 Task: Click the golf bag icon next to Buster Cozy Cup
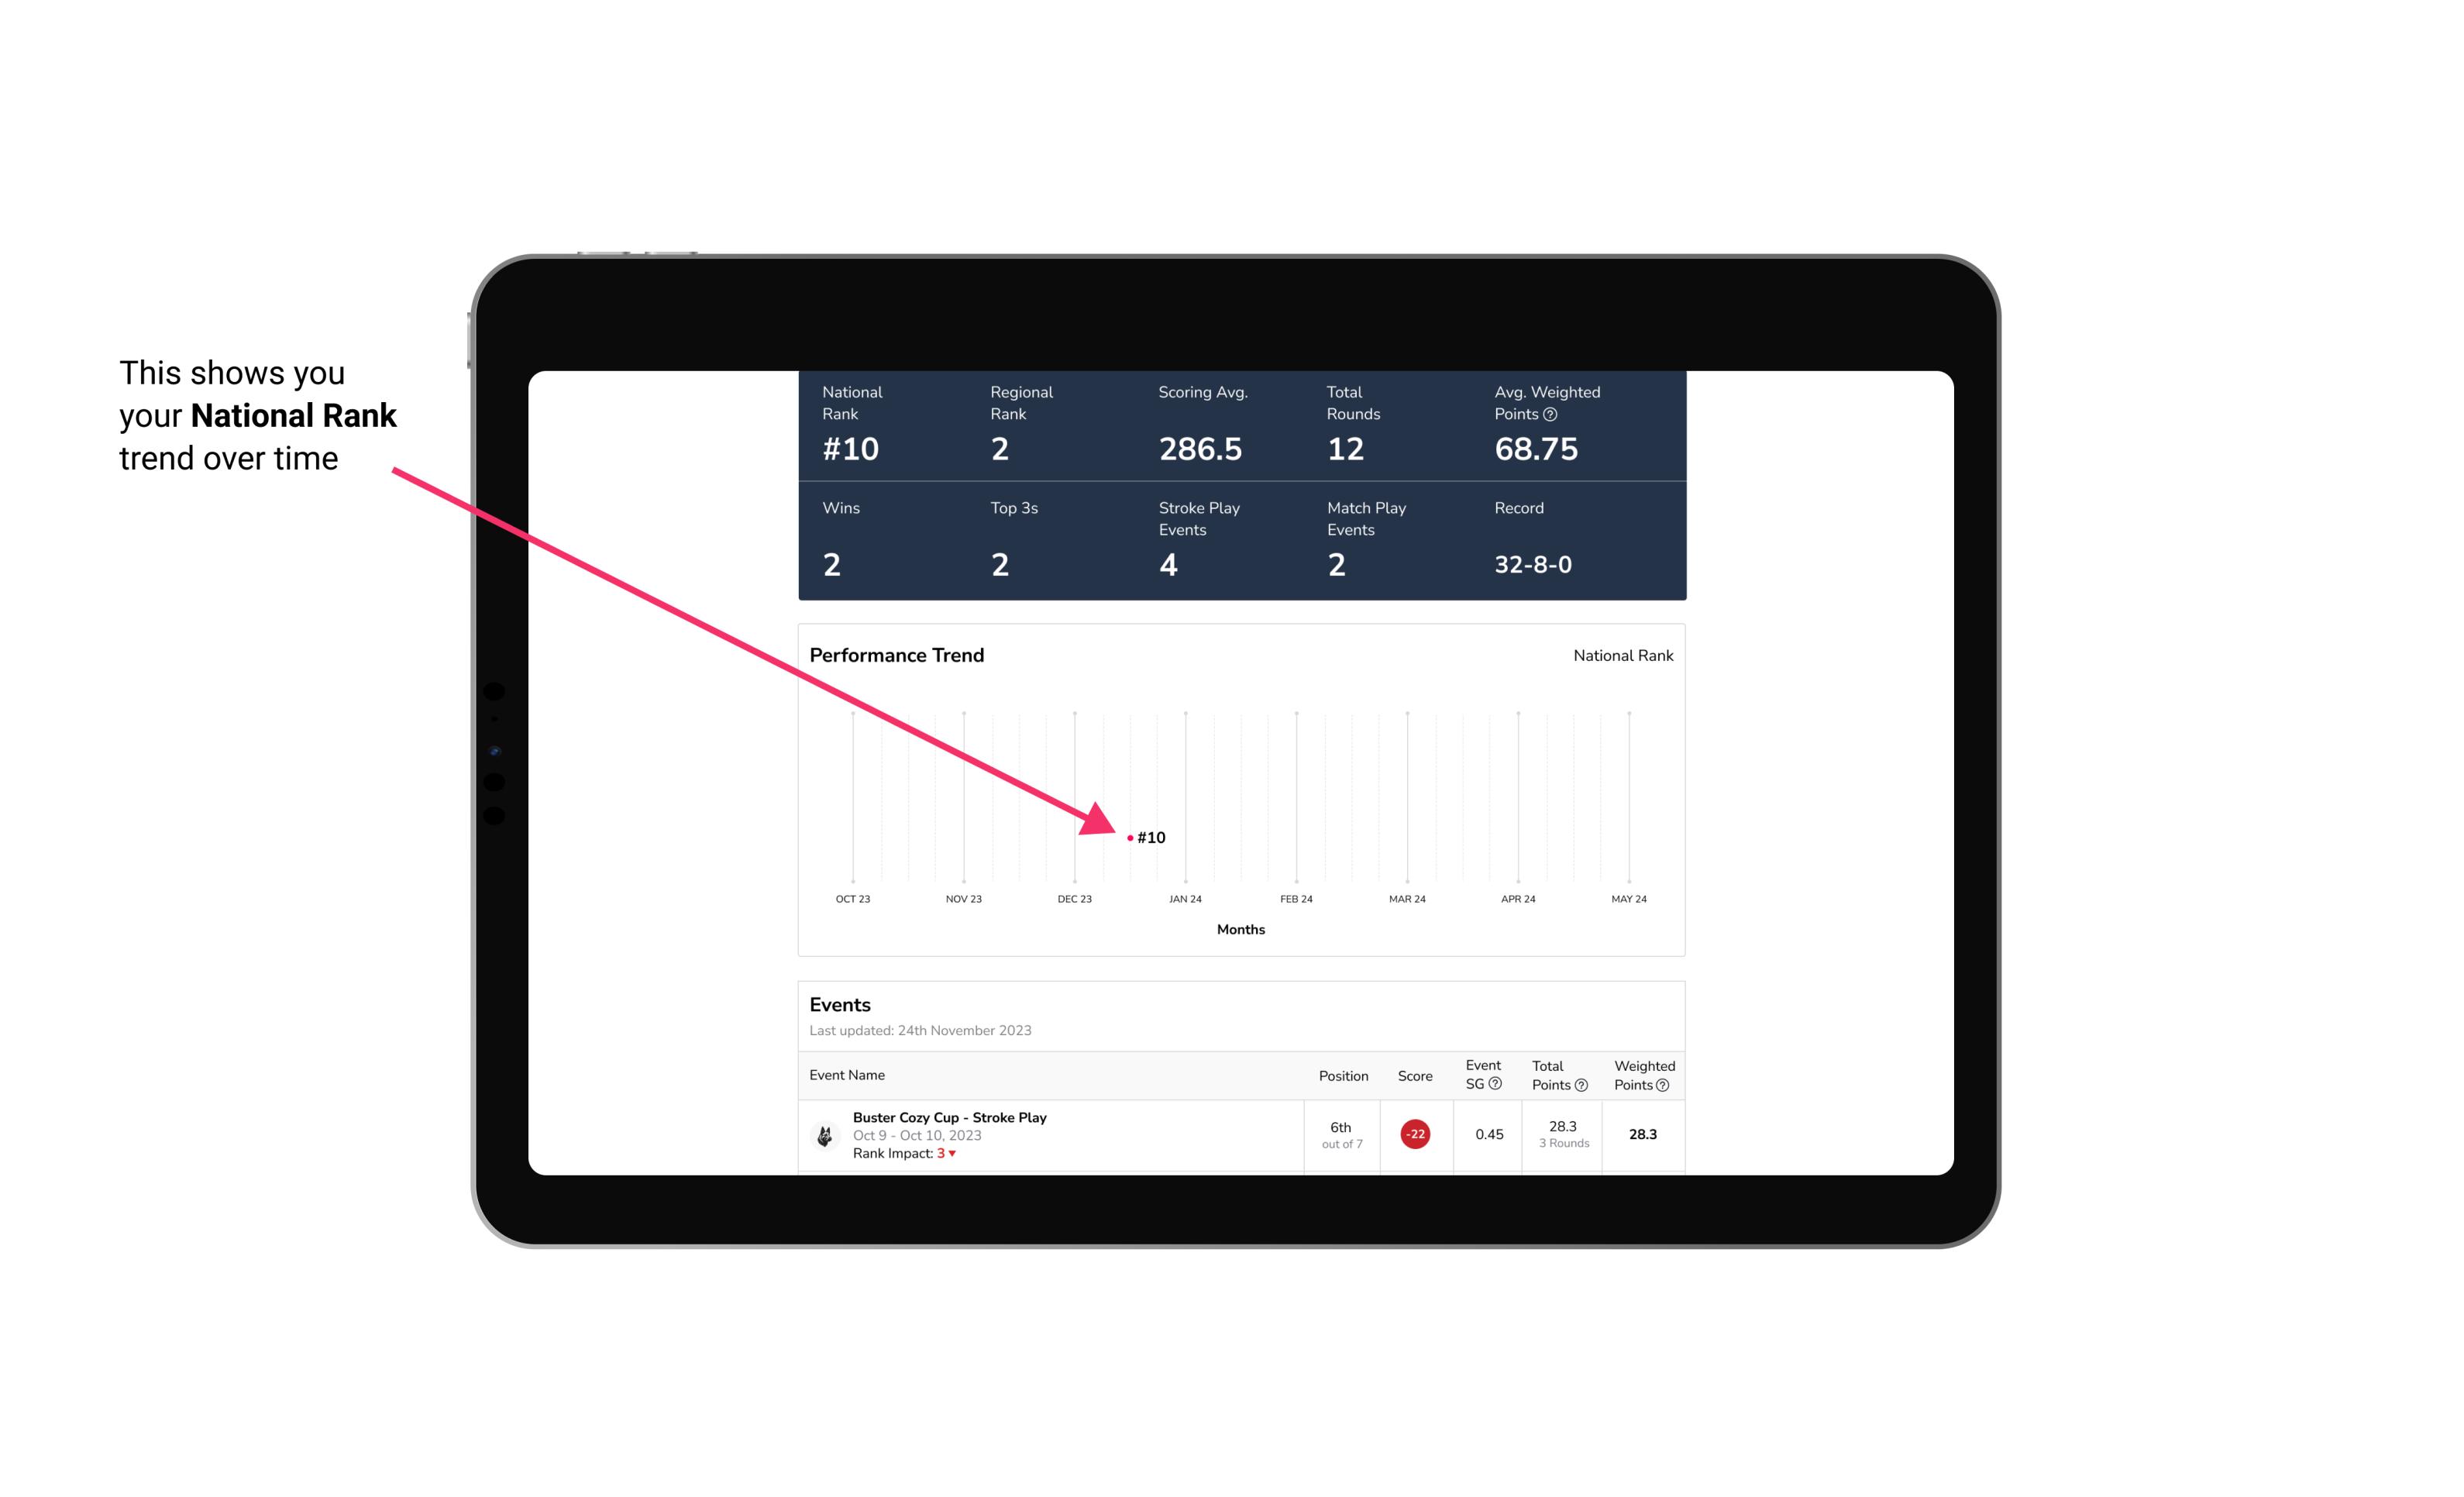(x=825, y=1133)
